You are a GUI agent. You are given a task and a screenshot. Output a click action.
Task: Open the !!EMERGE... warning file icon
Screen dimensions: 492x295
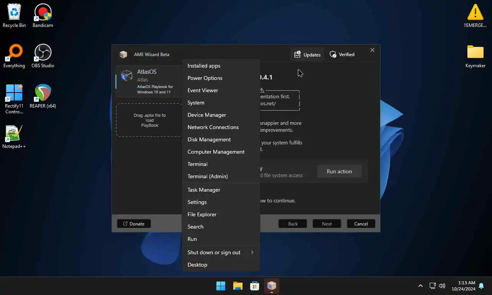click(x=475, y=16)
